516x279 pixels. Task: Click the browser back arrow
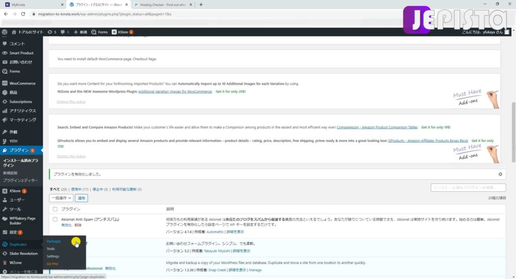tap(6, 14)
